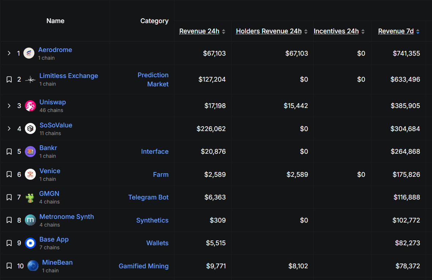Screen dimensions: 432x280
Task: Bookmark the Base App row
Action: 9,243
